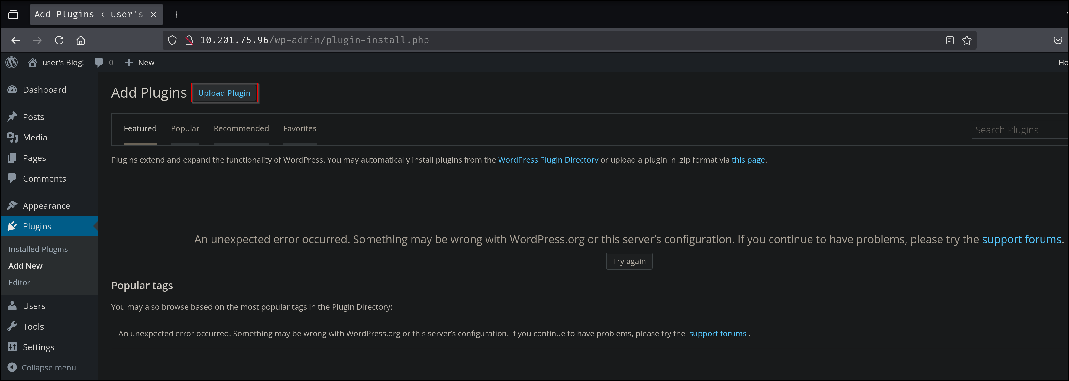Viewport: 1069px width, 381px height.
Task: Open comments bubble icon in admin bar
Action: tap(99, 62)
